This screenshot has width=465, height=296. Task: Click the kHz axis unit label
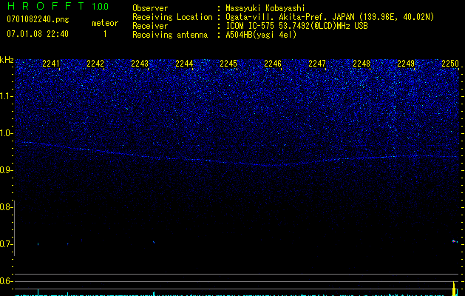tap(7, 60)
